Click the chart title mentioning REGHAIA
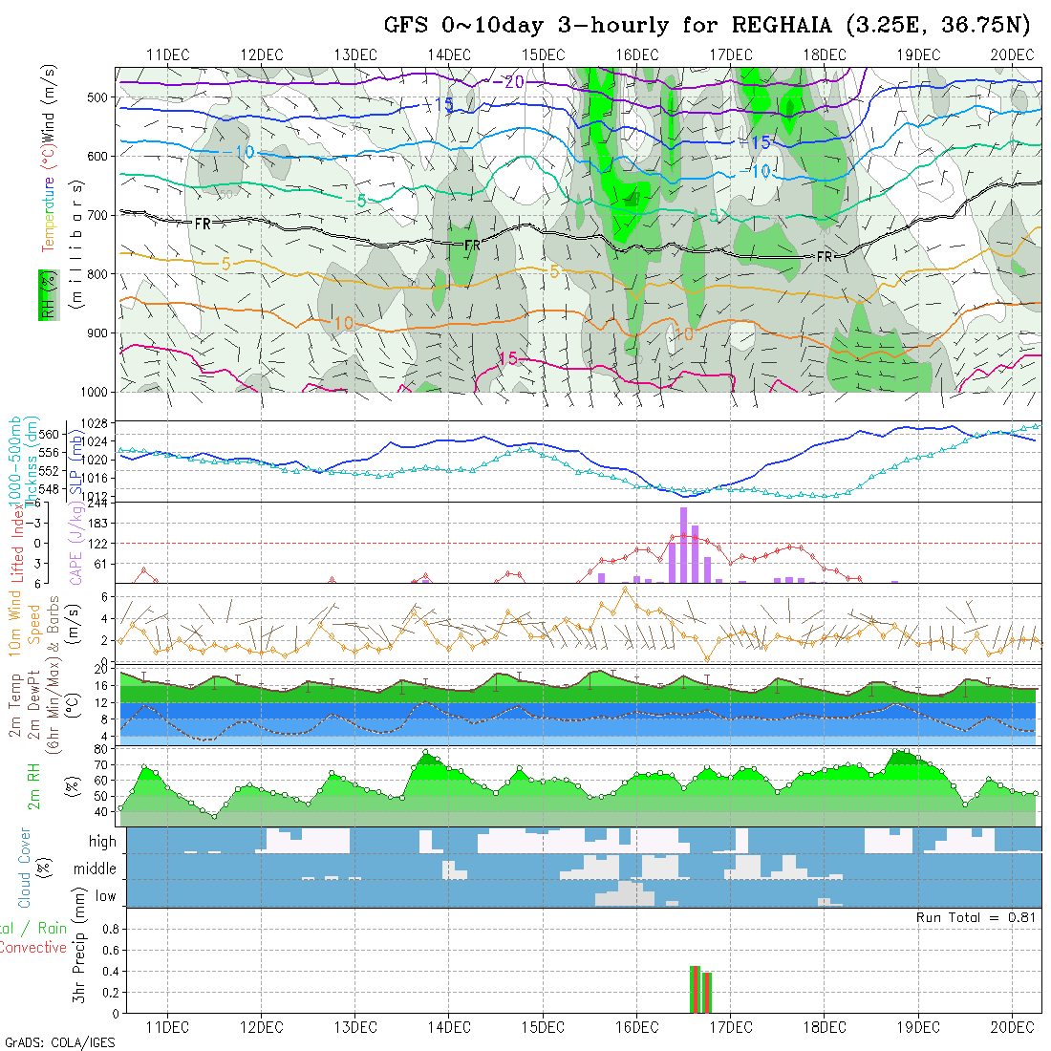This screenshot has width=1051, height=1051. tap(708, 26)
